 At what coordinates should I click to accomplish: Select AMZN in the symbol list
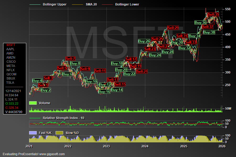click(x=11, y=58)
